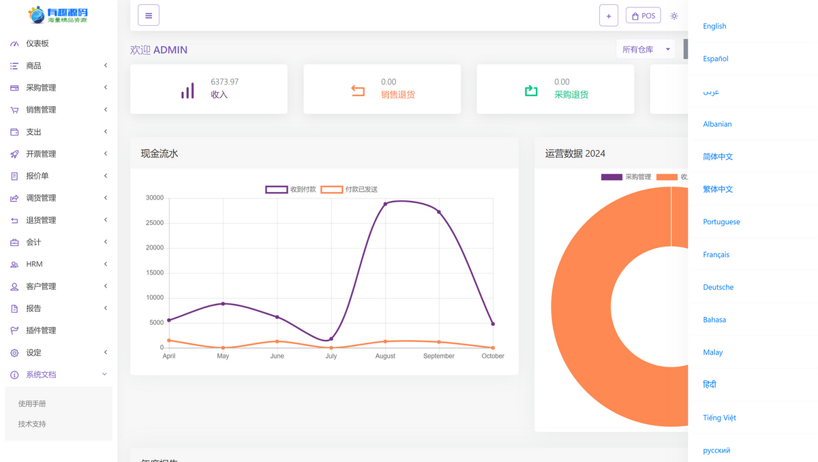Screen dimensions: 818x462
Task: Click the briefcase icon for accounting
Action: tap(14, 243)
